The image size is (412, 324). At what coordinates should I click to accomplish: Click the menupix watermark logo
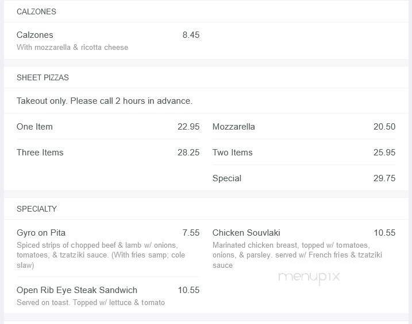coord(309,278)
